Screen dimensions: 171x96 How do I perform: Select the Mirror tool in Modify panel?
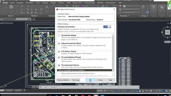(x=32, y=10)
